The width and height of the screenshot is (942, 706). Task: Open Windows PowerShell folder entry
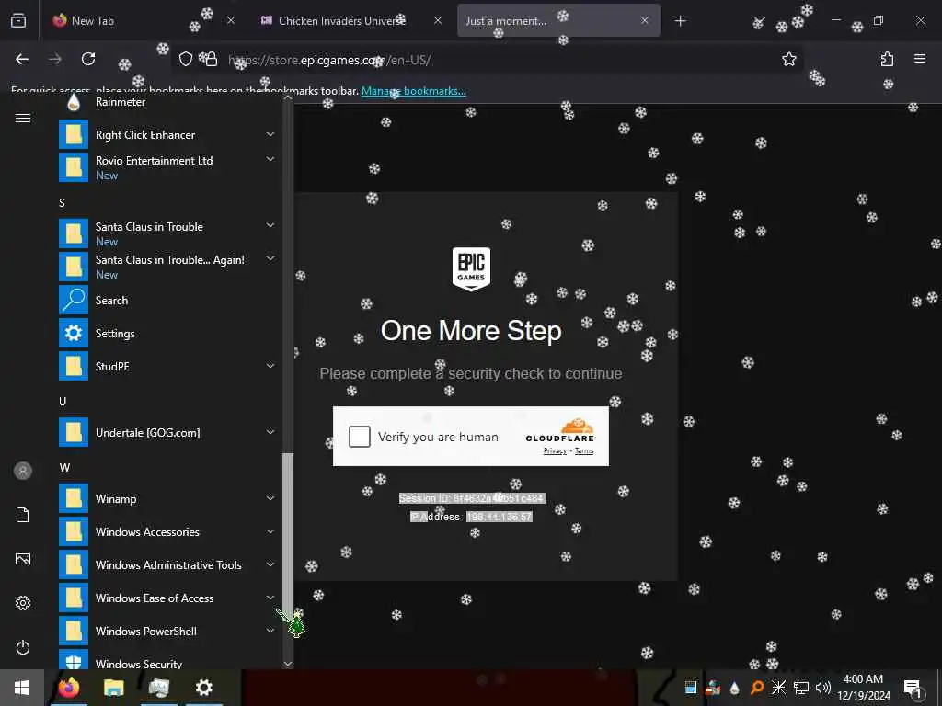point(167,631)
